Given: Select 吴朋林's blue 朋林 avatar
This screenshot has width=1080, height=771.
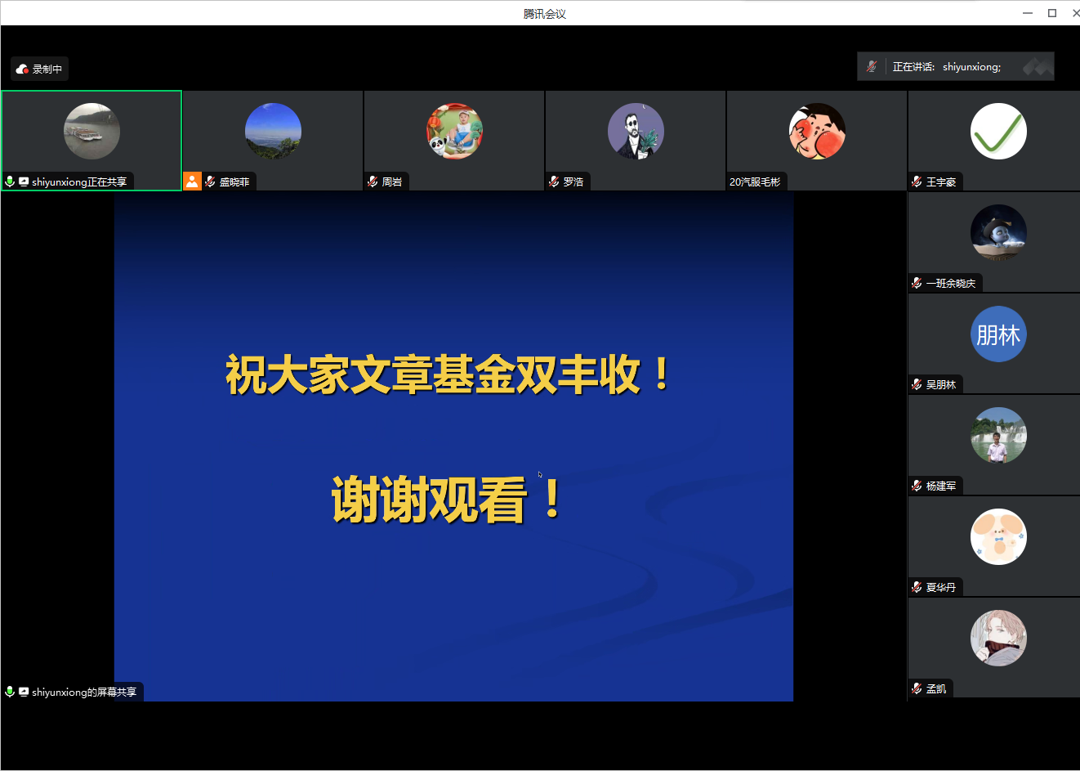Looking at the screenshot, I should (x=997, y=334).
